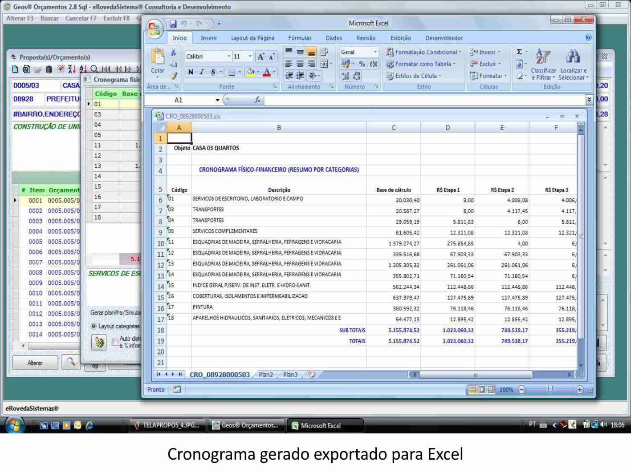Open Excel Help question mark
Viewport: 631px width, 473px height.
click(588, 38)
